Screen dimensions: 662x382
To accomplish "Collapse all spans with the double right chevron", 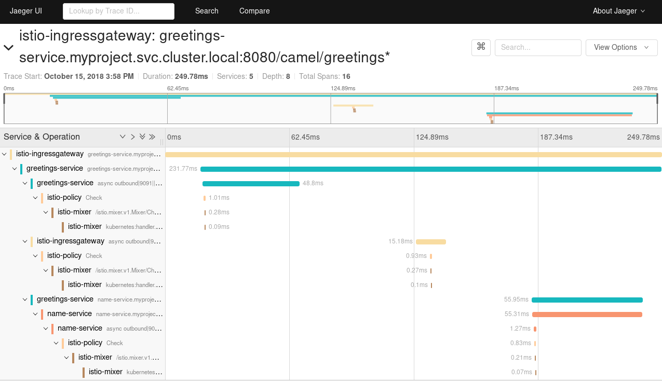I will coord(152,137).
